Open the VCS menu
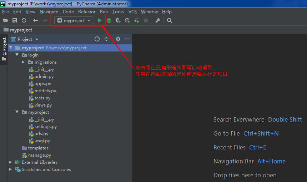Image resolution: width=307 pixels, height=182 pixels. click(132, 12)
